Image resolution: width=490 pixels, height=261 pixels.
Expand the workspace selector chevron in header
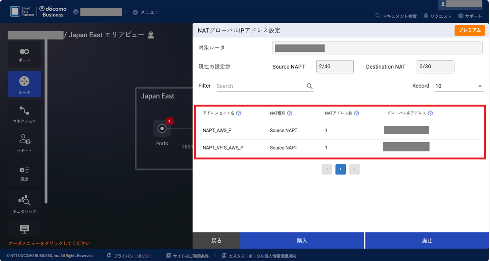click(76, 12)
